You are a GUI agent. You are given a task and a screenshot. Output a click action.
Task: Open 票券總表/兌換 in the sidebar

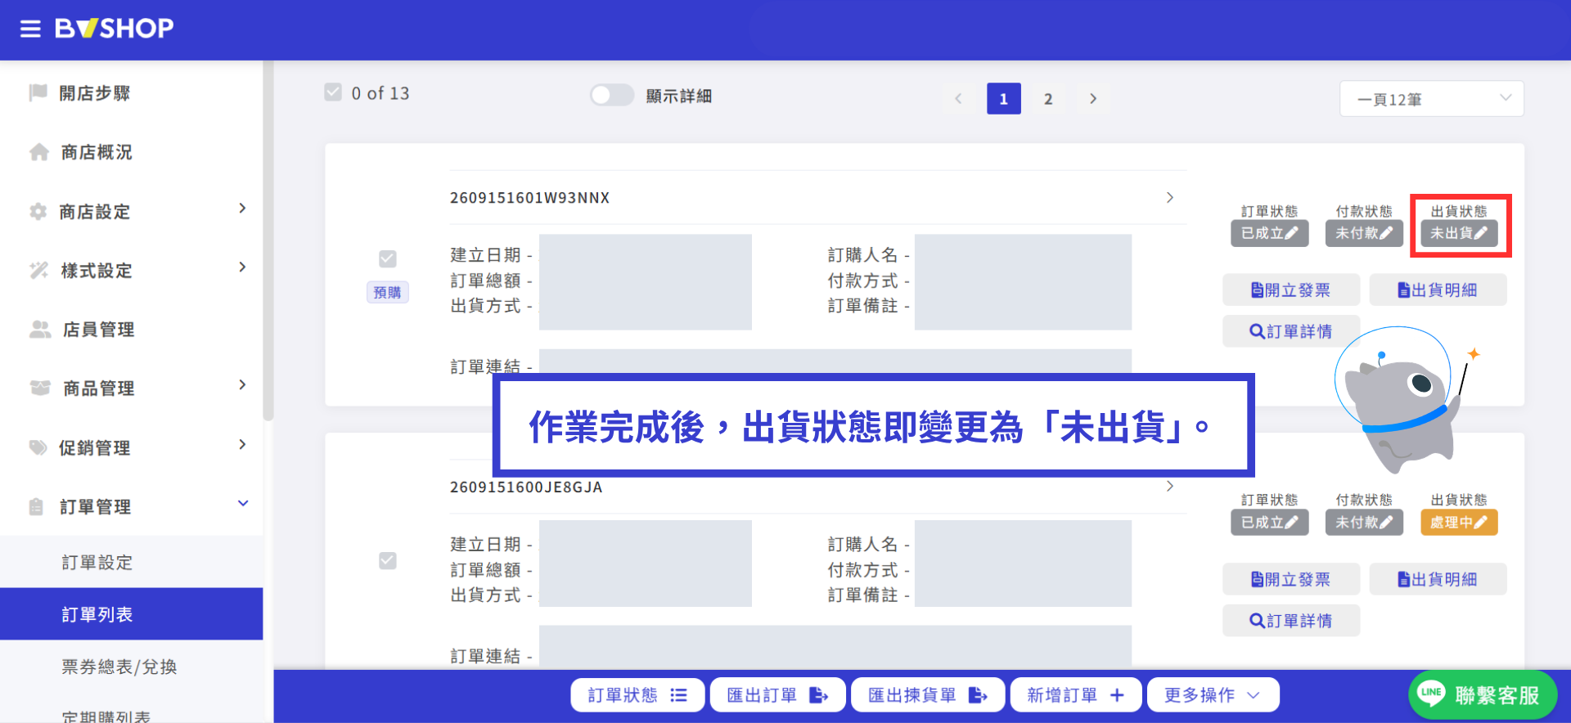(119, 667)
